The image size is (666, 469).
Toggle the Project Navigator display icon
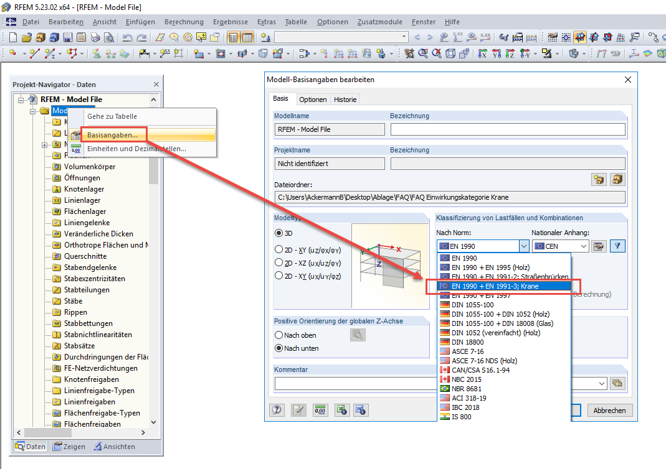(233, 37)
